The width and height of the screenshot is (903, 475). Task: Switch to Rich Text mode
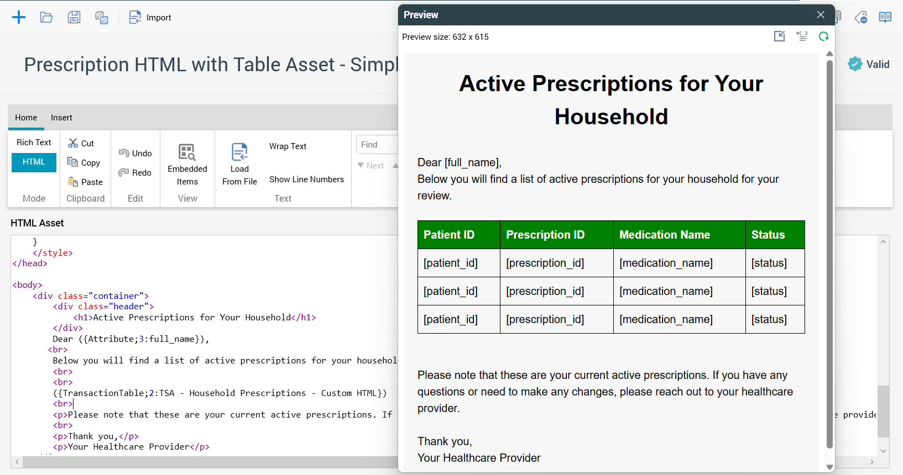tap(34, 142)
